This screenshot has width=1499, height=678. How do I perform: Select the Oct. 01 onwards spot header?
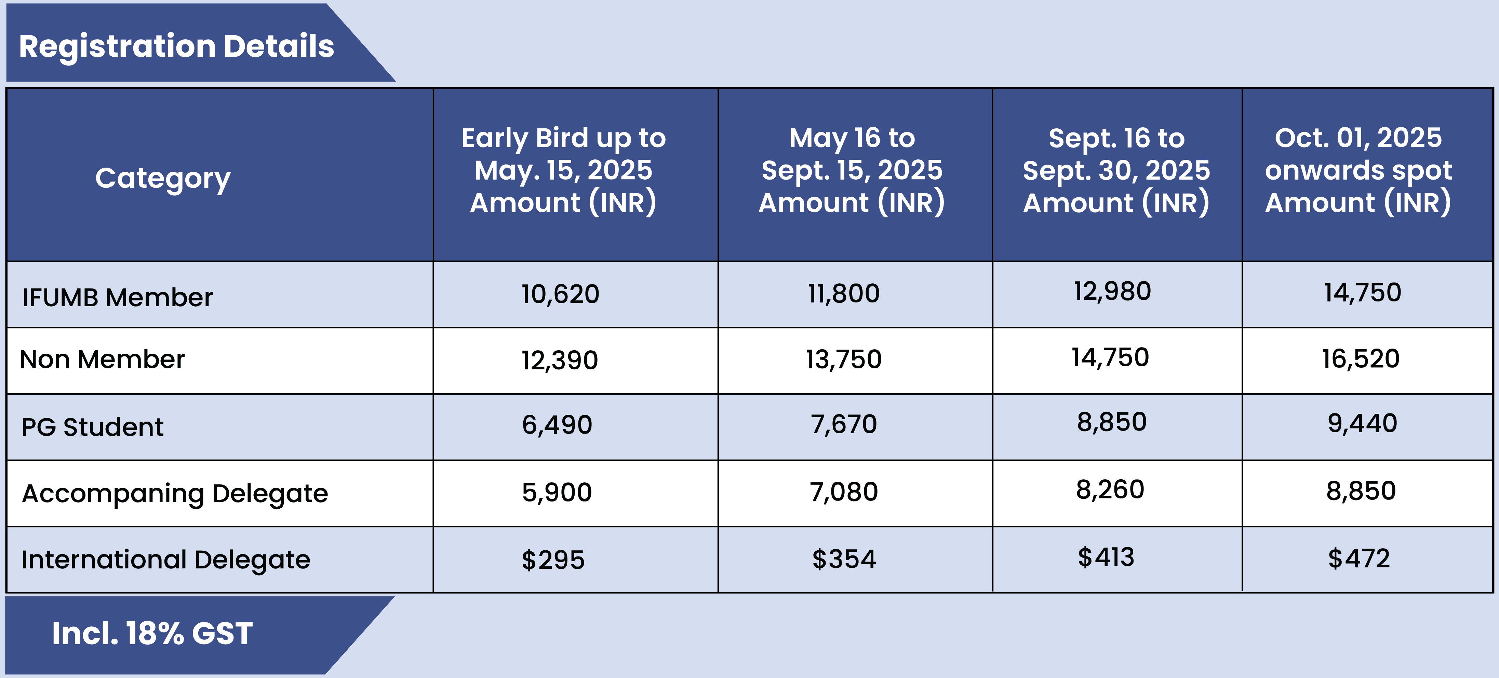pyautogui.click(x=1358, y=171)
